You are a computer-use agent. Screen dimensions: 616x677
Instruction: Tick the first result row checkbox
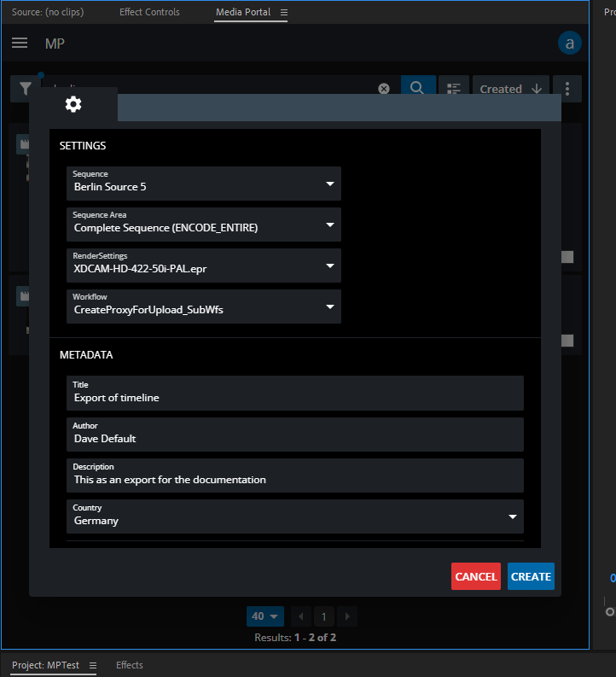(x=567, y=257)
